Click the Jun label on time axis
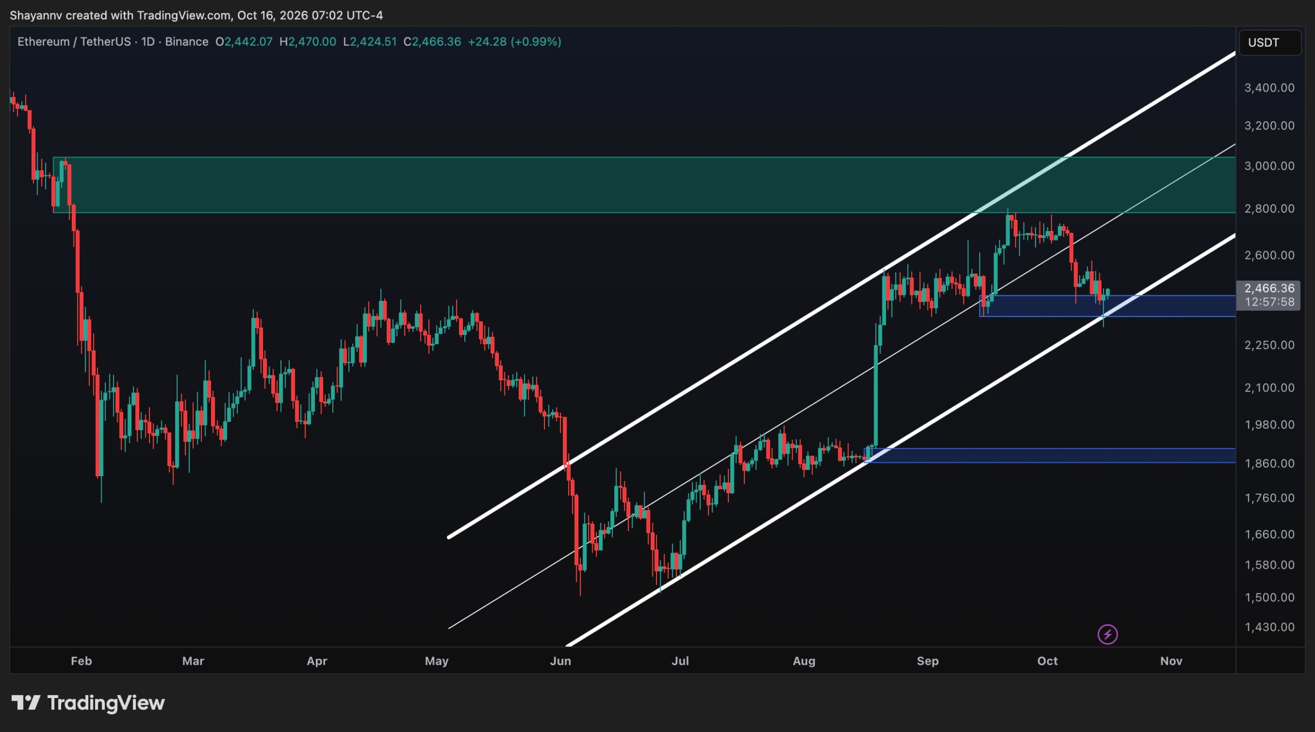Viewport: 1315px width, 732px height. tap(560, 661)
